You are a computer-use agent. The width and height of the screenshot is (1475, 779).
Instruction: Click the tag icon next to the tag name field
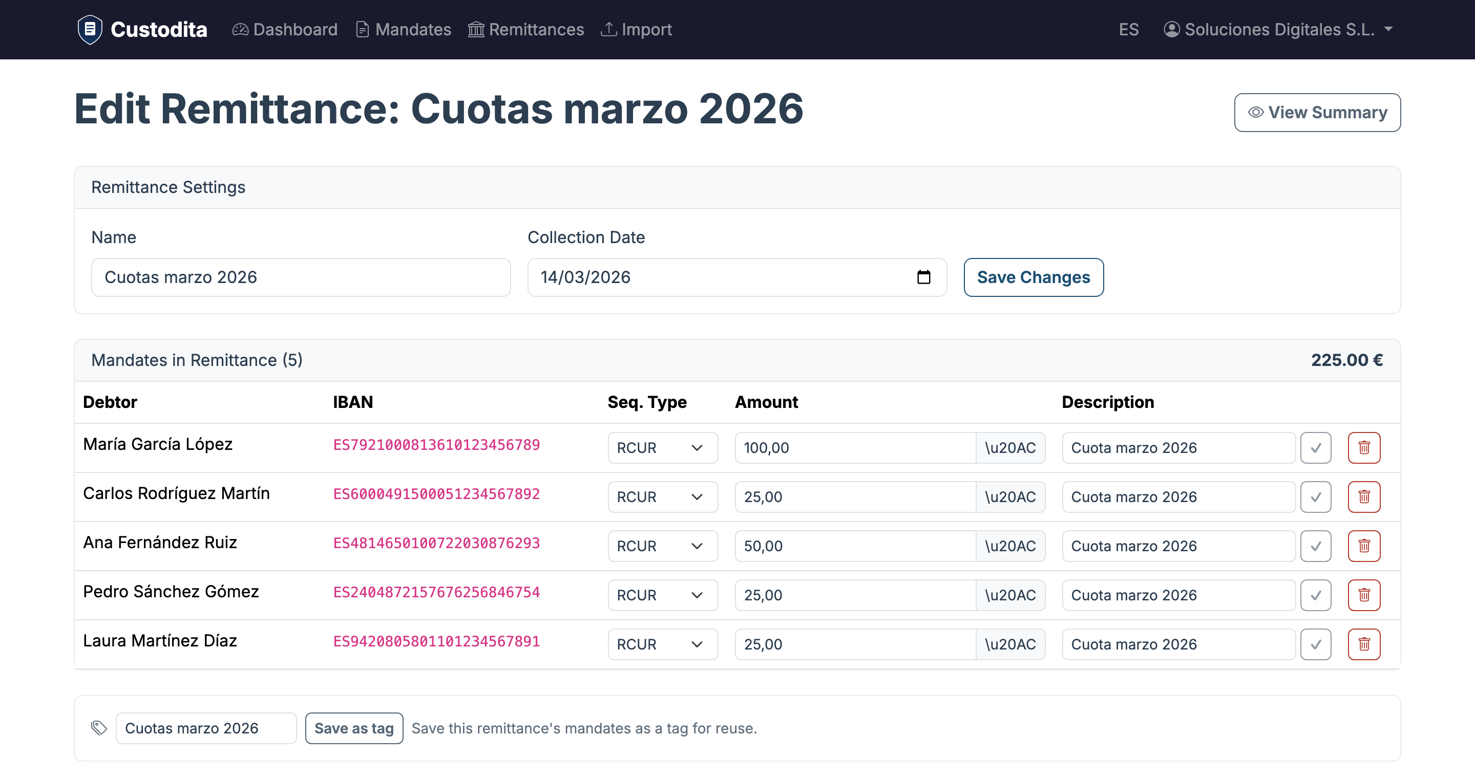pos(98,728)
